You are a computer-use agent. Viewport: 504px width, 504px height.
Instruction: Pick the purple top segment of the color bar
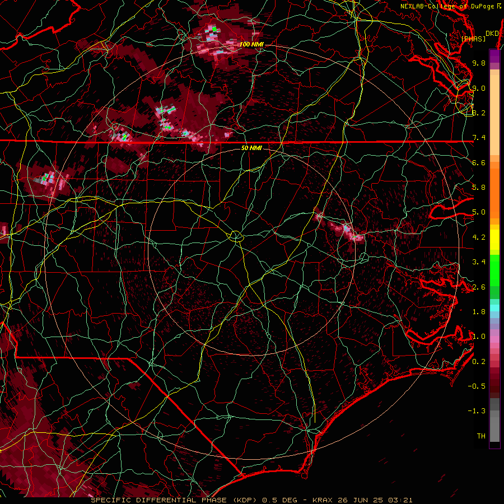pos(494,56)
